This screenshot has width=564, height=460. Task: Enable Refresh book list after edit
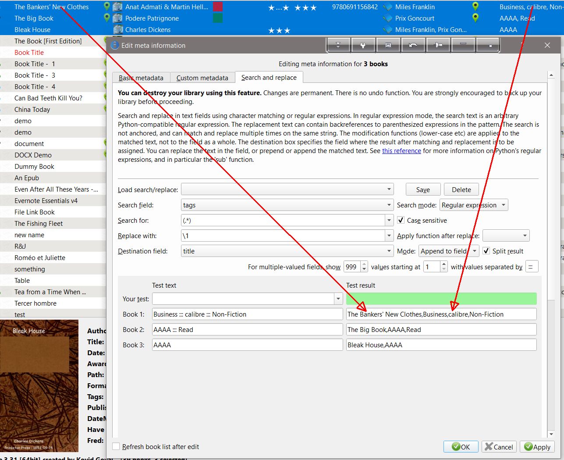pyautogui.click(x=116, y=446)
